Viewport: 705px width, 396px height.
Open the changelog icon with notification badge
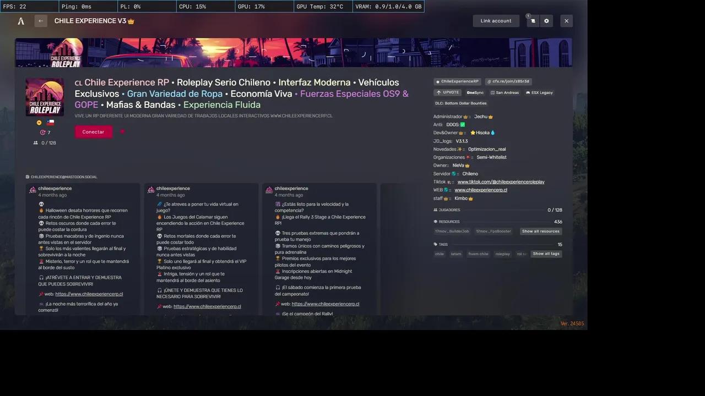(x=532, y=20)
